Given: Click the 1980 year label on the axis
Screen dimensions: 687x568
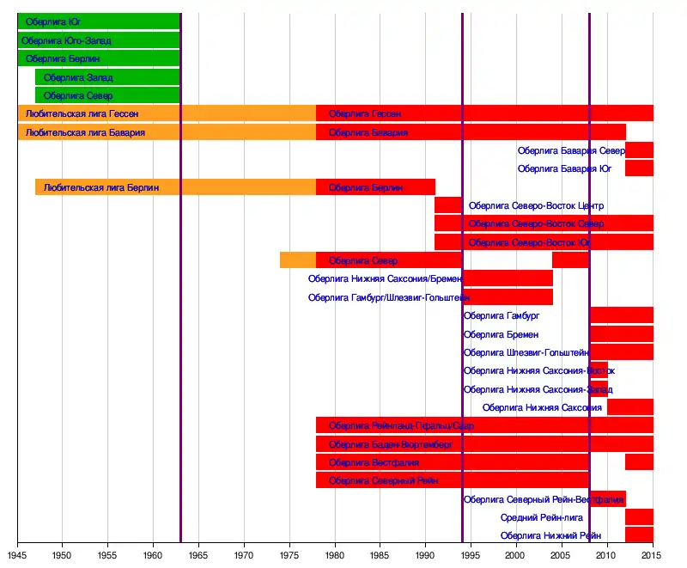Looking at the screenshot, I should (335, 557).
